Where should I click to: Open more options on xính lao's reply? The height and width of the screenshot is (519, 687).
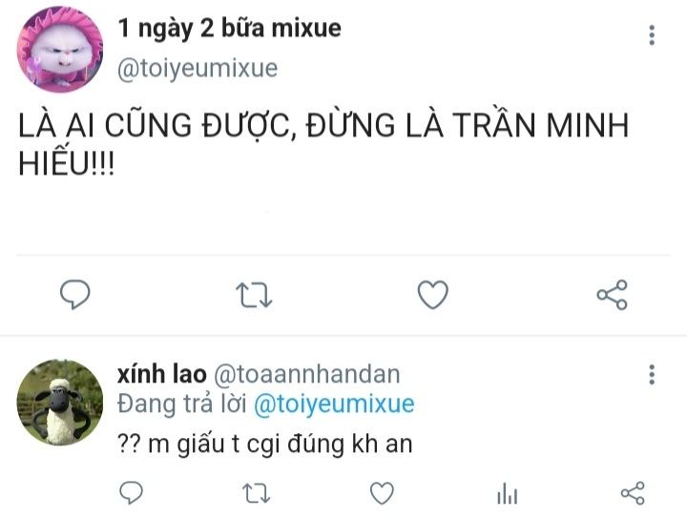coord(652,374)
